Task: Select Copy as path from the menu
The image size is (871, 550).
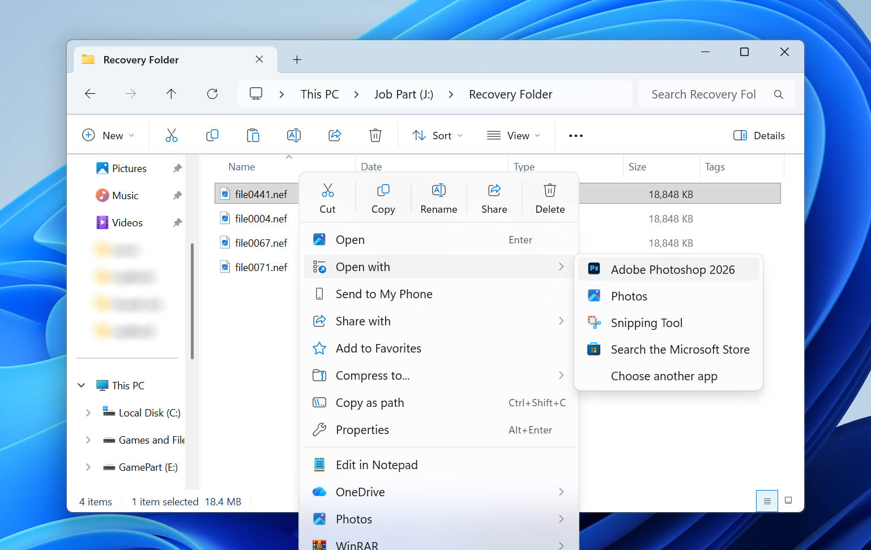Action: [370, 402]
